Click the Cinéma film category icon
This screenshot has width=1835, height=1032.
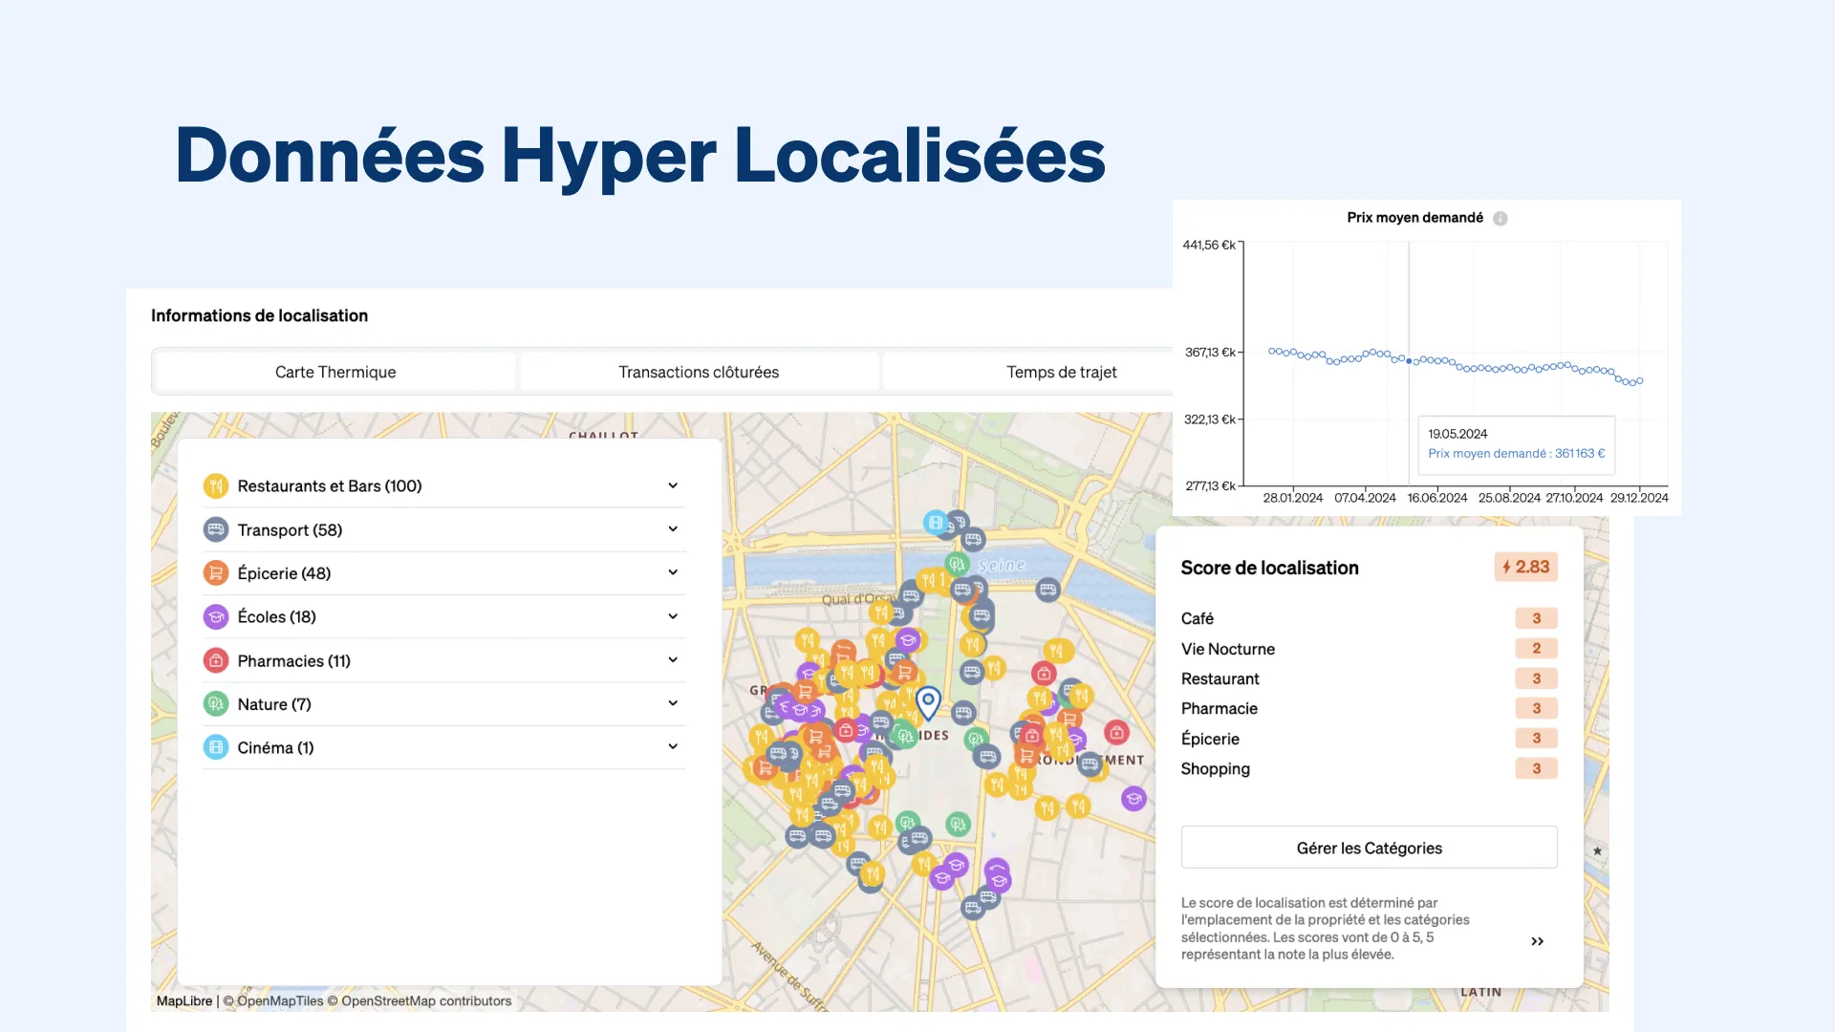point(216,747)
